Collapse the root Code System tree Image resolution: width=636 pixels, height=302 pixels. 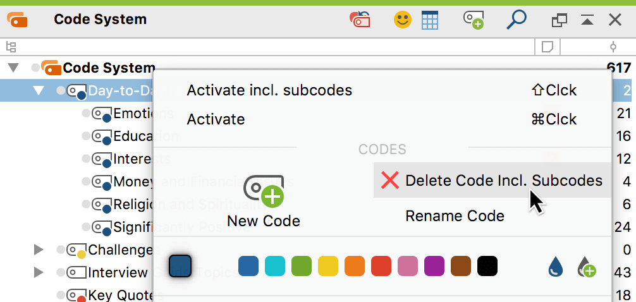click(14, 68)
